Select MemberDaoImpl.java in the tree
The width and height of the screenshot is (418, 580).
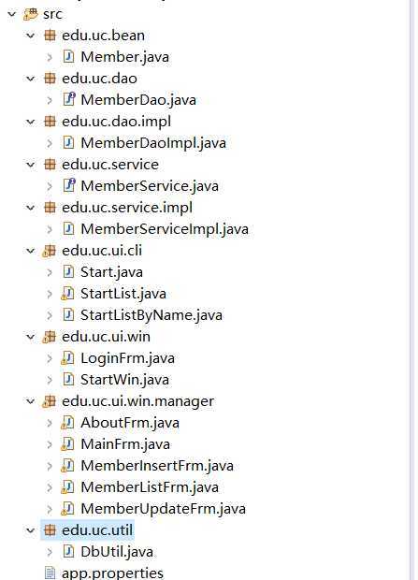pos(153,143)
